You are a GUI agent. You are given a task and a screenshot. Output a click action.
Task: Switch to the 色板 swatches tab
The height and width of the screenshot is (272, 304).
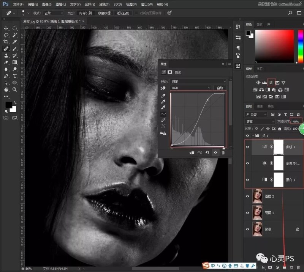tap(260, 24)
